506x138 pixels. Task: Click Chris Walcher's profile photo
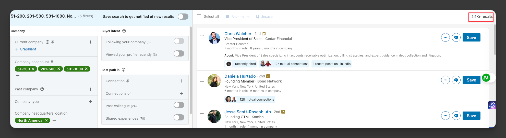click(214, 38)
